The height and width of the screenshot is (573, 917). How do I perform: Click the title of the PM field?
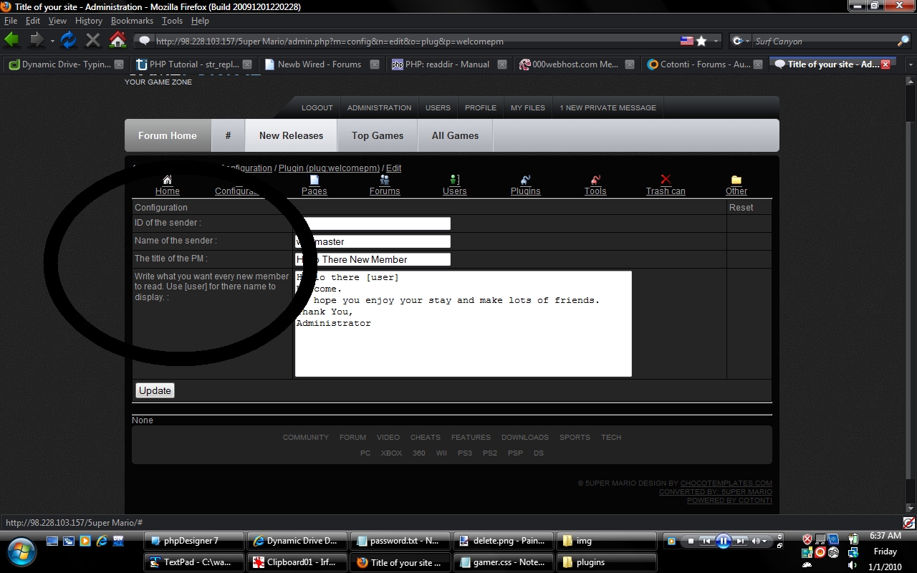[373, 259]
